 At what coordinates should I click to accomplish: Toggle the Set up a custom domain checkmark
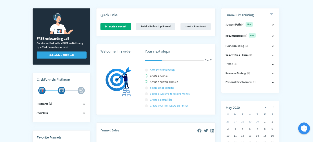click(146, 82)
